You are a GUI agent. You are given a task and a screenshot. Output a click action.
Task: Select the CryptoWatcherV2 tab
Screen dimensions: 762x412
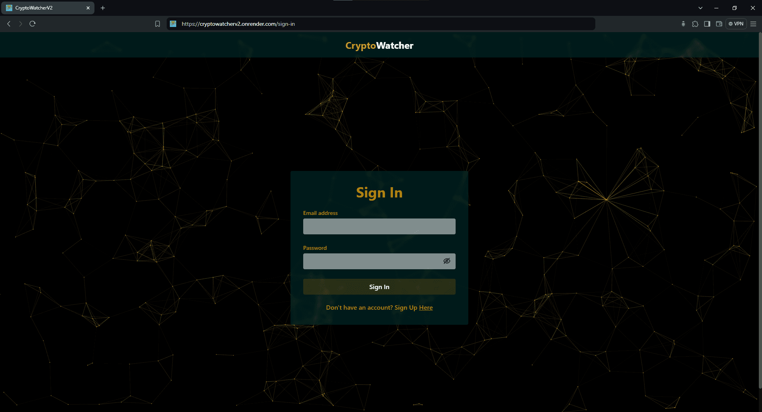tap(44, 8)
